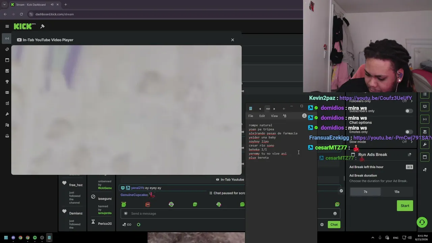Open the trophy achievements icon in left sidebar
The height and width of the screenshot is (243, 432).
coord(7,82)
